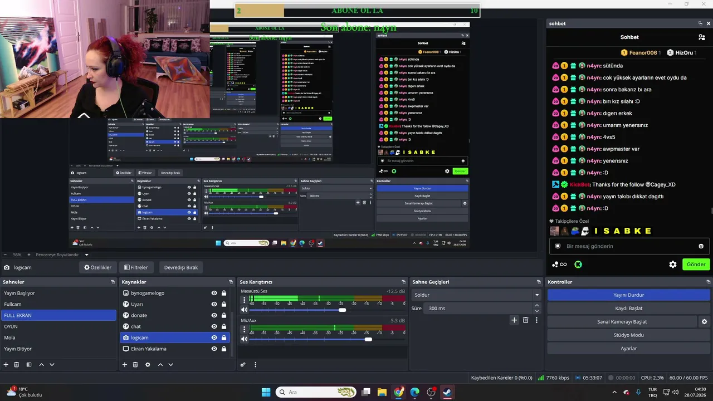Screen dimensions: 713x401
Task: Open Ayarlar settings button
Action: [628, 349]
